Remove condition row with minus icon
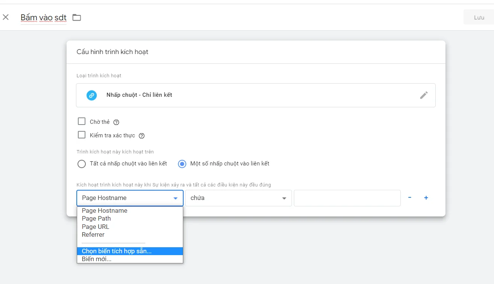This screenshot has height=284, width=494. 410,198
